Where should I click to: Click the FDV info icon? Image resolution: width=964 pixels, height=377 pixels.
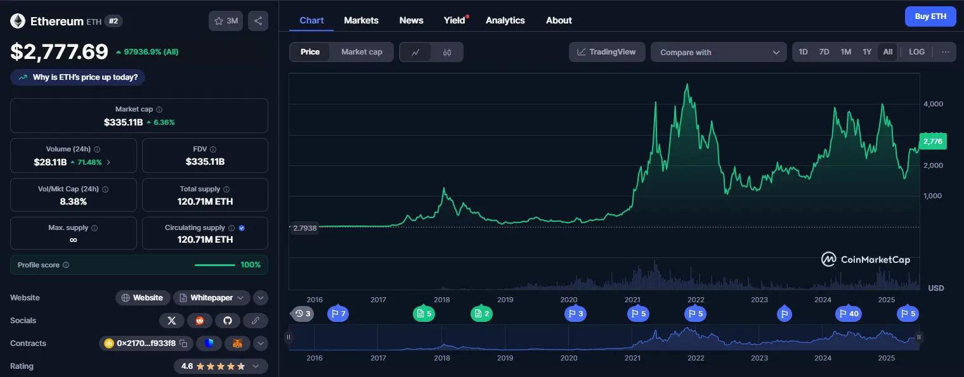coord(213,150)
